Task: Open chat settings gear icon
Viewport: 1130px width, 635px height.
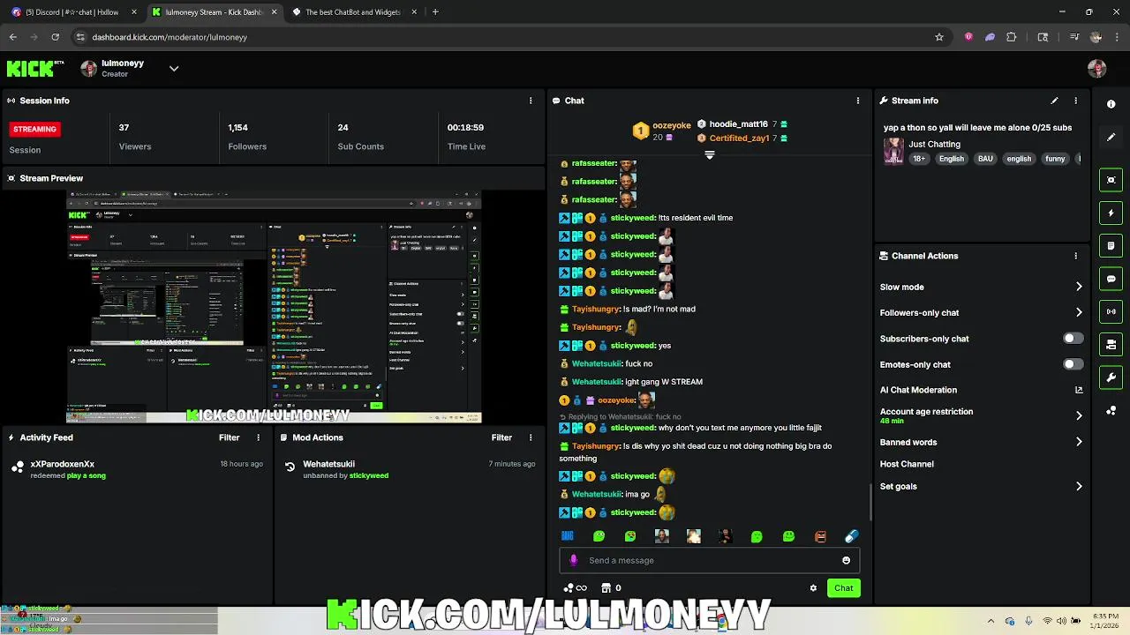Action: (x=813, y=588)
